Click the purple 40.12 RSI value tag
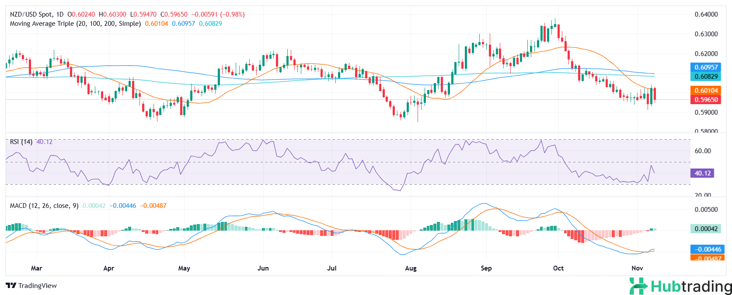The width and height of the screenshot is (732, 295). pyautogui.click(x=702, y=173)
